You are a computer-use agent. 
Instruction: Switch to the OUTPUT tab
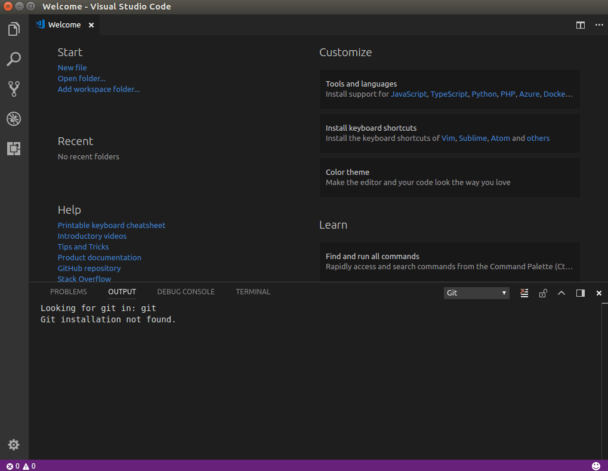[x=122, y=292]
